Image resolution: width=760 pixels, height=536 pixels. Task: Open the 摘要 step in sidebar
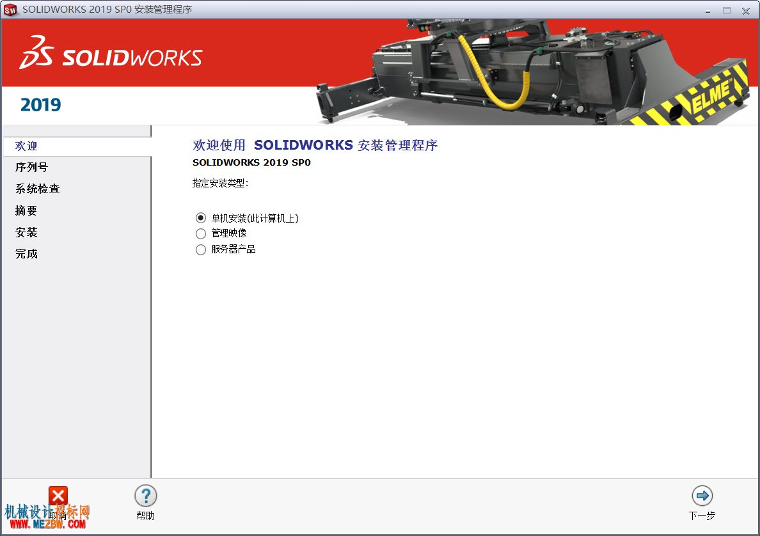coord(26,210)
